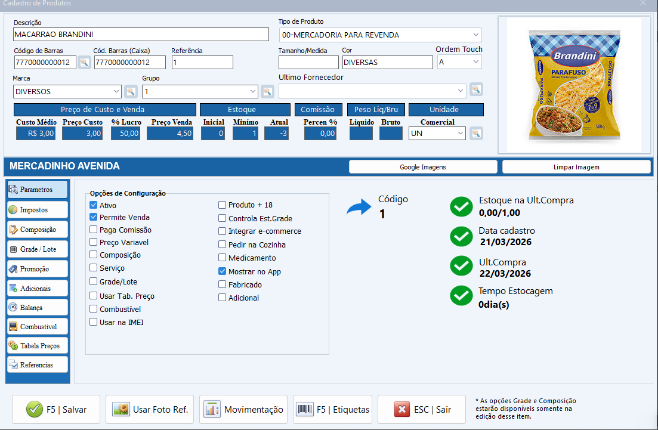Click the sunflower photo icon on Usar Foto Ref.
The image size is (658, 430).
click(x=121, y=409)
